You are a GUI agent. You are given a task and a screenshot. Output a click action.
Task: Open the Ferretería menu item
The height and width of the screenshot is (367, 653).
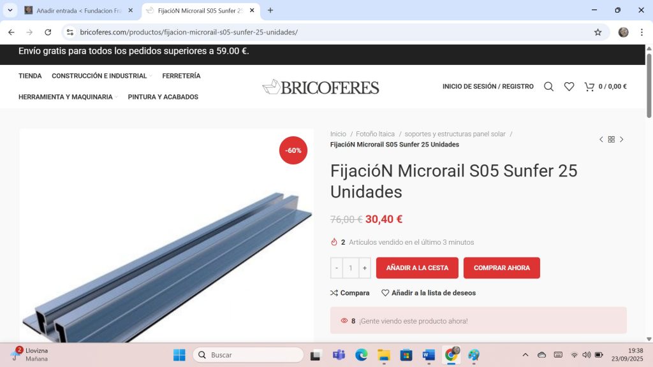[182, 76]
